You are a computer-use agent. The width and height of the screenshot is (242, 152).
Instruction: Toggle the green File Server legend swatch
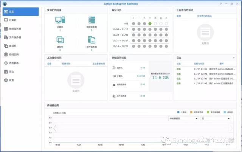coord(208,112)
